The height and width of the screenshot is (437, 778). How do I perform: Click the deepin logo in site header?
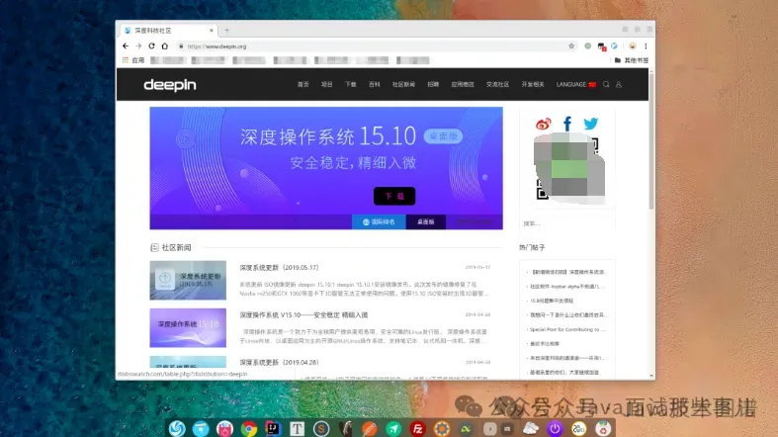[x=170, y=85]
